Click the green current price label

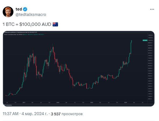pyautogui.click(x=145, y=40)
